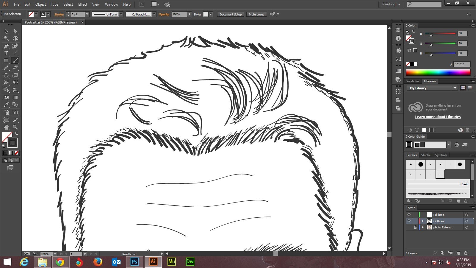The width and height of the screenshot is (476, 268).
Task: Click the Document Setup button
Action: [x=231, y=14]
